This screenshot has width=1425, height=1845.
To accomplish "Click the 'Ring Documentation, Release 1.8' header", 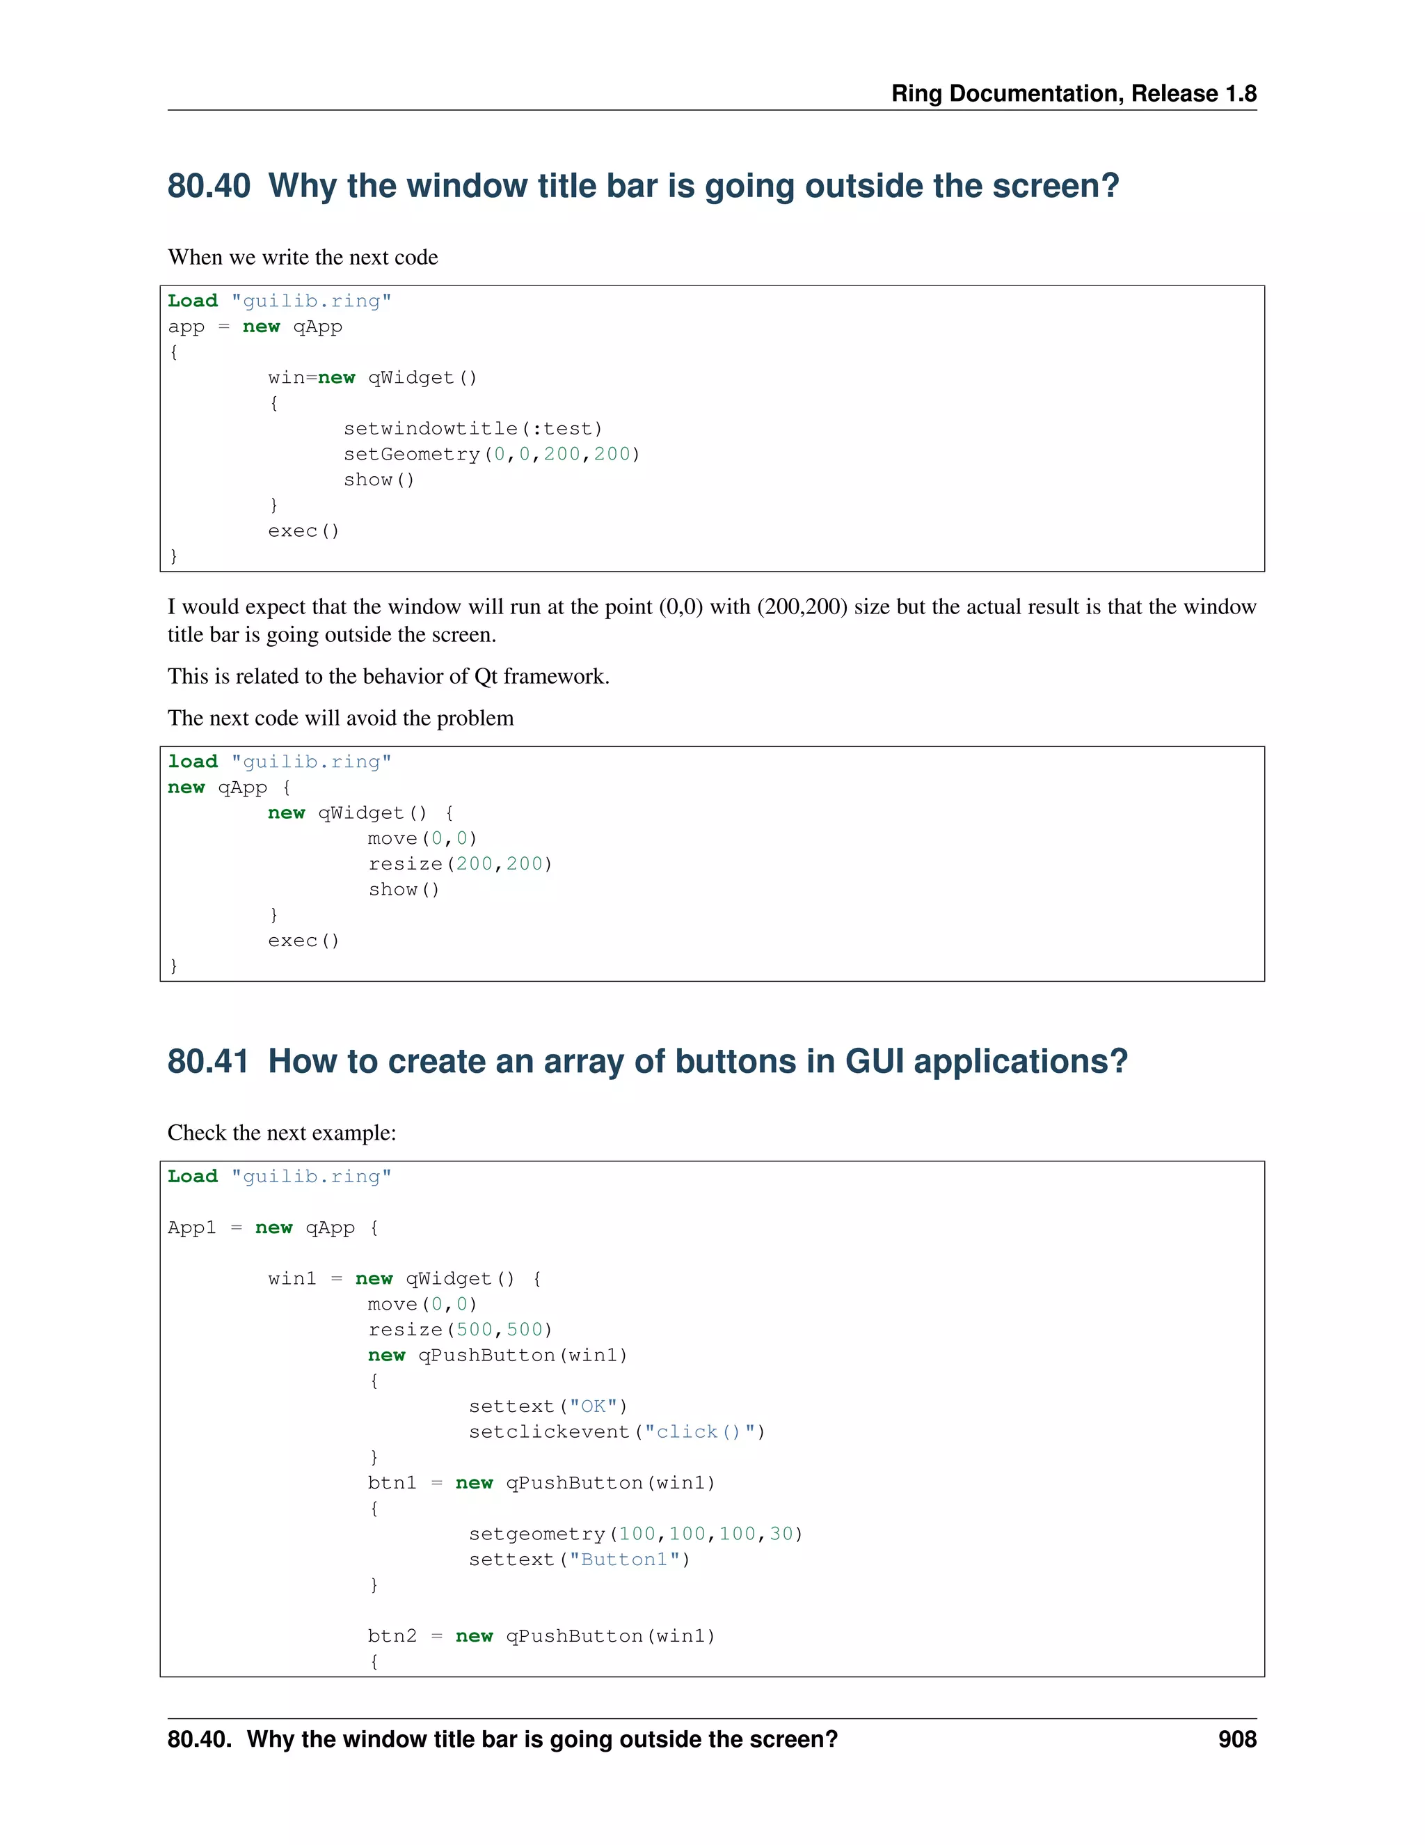I will pyautogui.click(x=1073, y=93).
